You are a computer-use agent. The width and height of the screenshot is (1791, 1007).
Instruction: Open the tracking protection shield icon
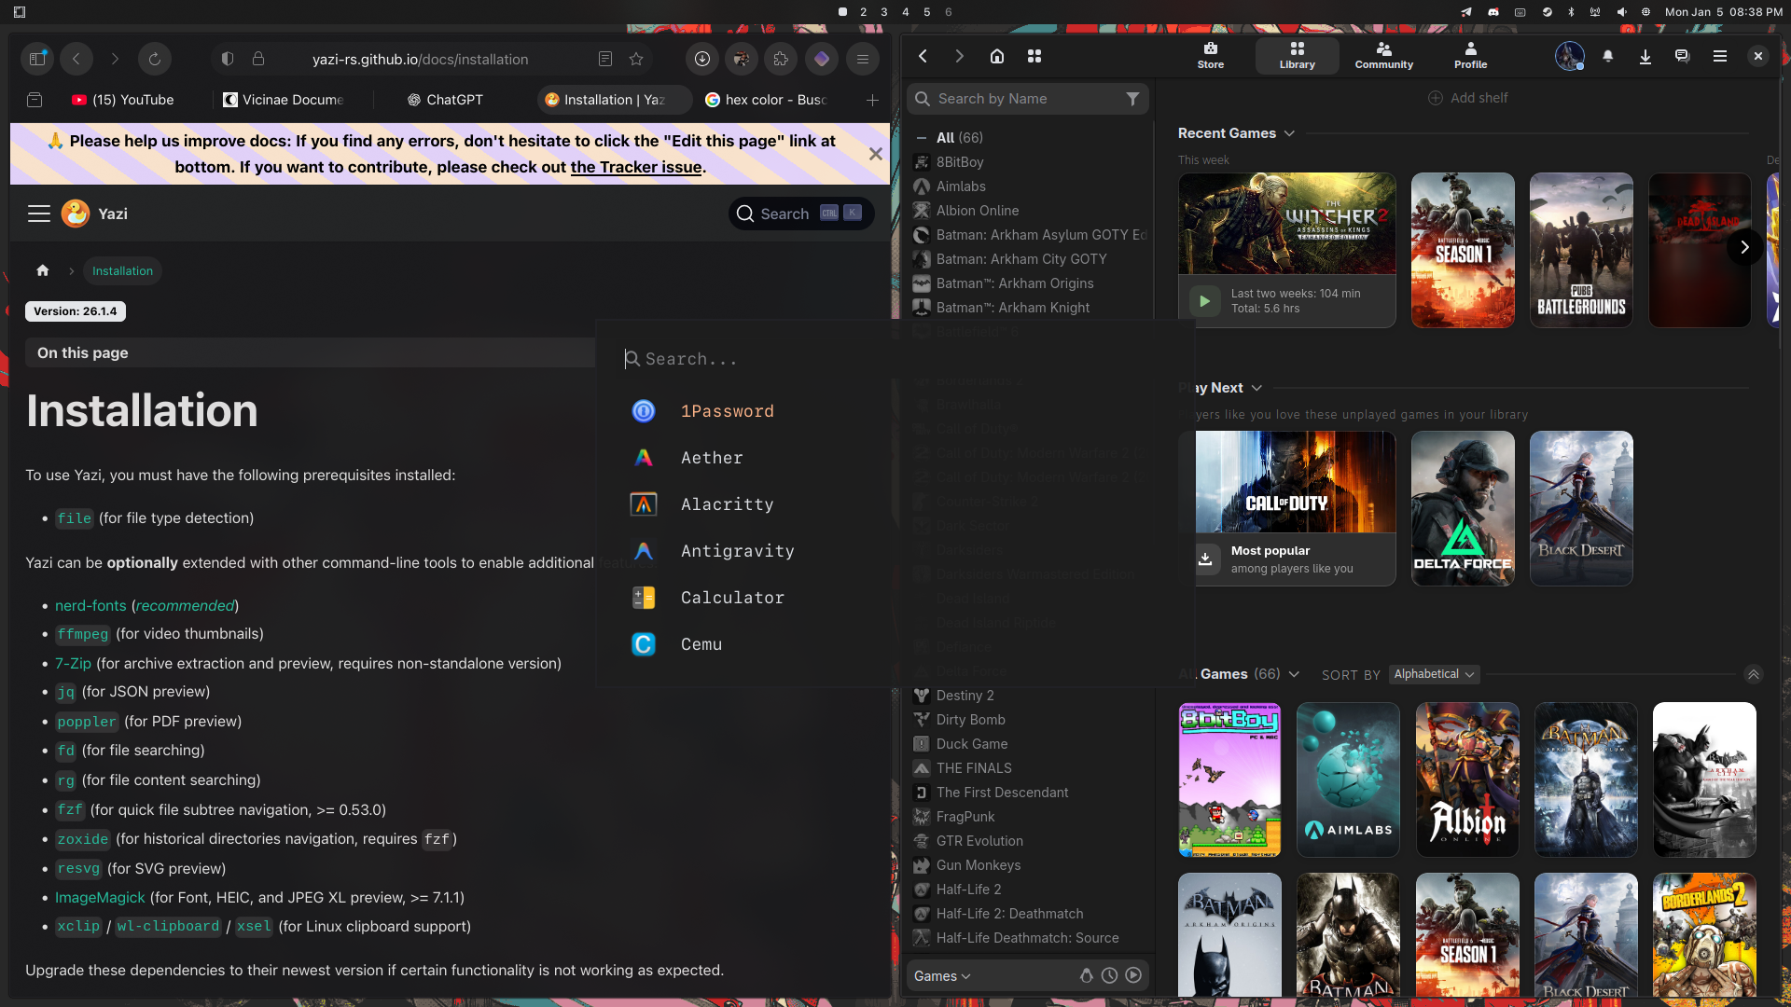pyautogui.click(x=228, y=59)
